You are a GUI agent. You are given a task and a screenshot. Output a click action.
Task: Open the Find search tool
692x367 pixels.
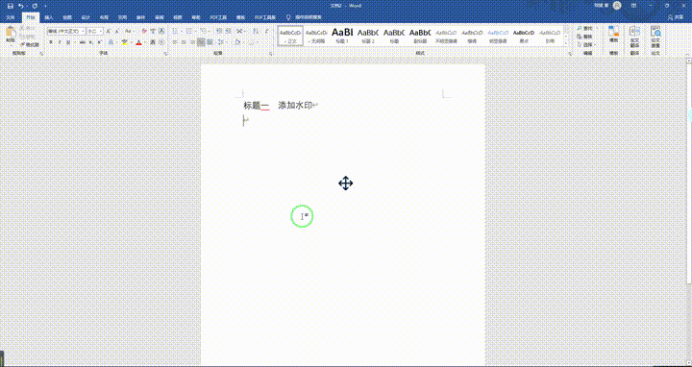coord(585,28)
